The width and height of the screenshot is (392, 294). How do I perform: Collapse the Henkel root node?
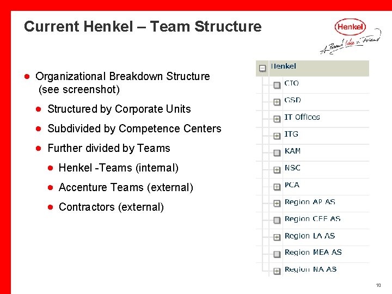pos(262,68)
